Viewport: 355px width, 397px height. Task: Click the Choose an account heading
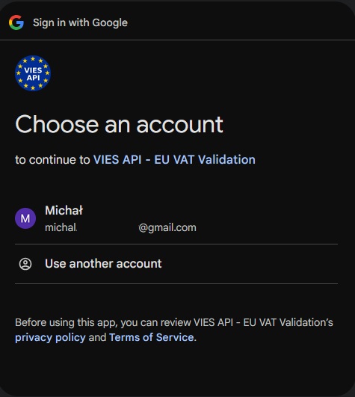pos(119,124)
